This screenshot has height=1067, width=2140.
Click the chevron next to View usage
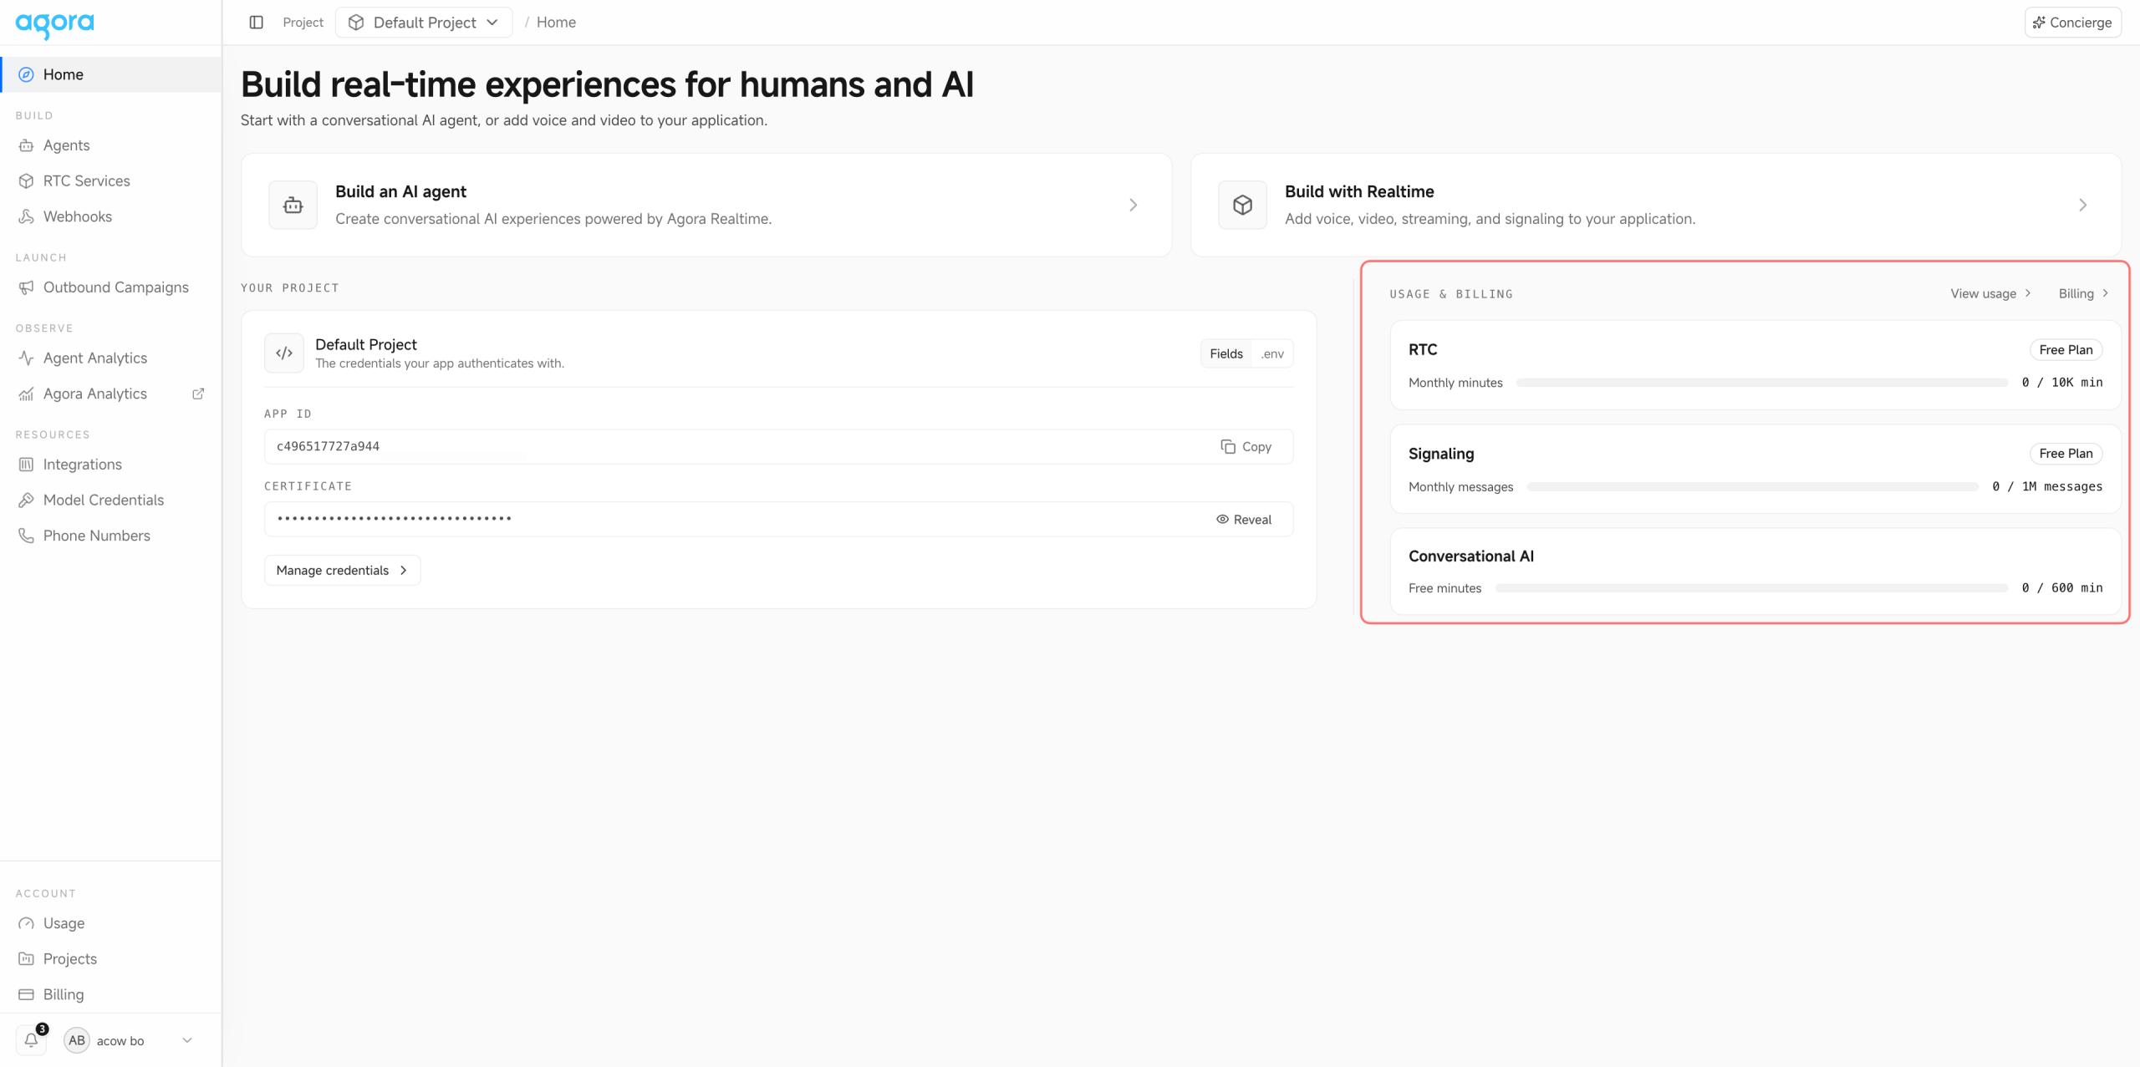(2027, 293)
